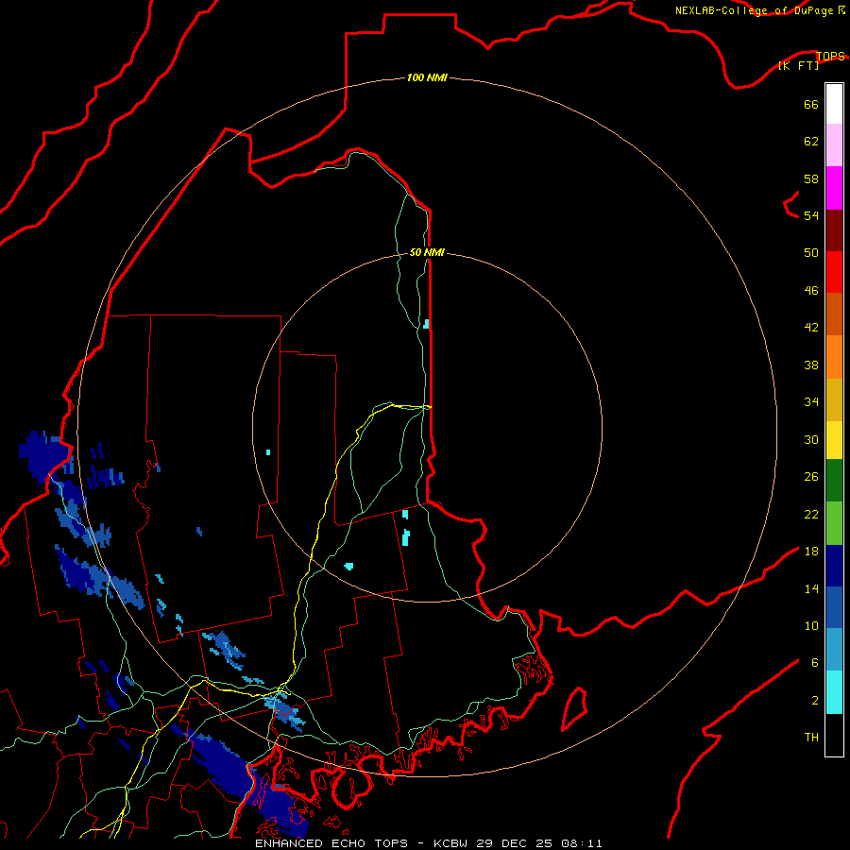Click the yellow 30-34 legend swatch
850x850 pixels.
point(834,440)
